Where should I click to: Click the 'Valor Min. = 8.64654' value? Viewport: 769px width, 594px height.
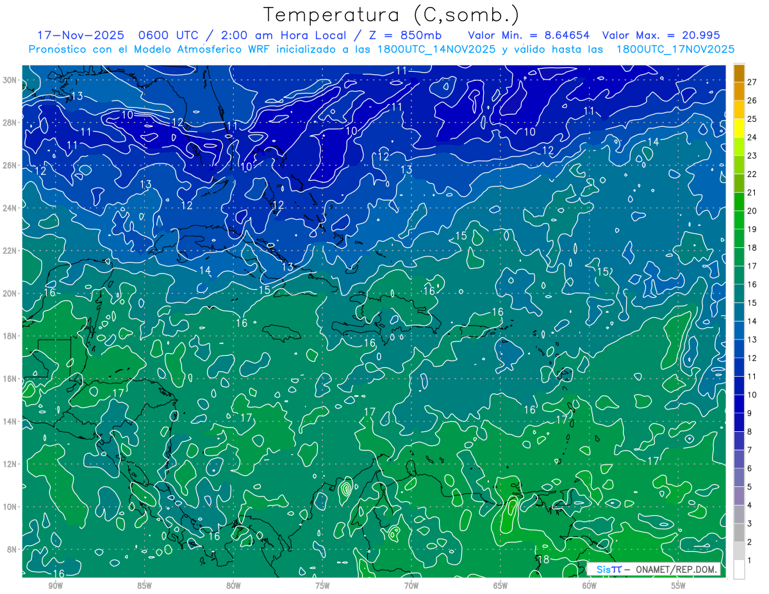click(x=529, y=35)
